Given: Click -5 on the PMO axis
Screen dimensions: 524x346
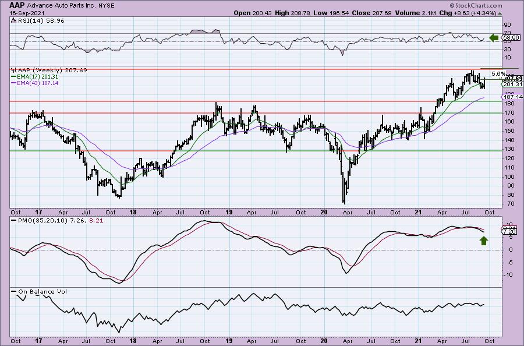Looking at the screenshot, I should [x=509, y=263].
